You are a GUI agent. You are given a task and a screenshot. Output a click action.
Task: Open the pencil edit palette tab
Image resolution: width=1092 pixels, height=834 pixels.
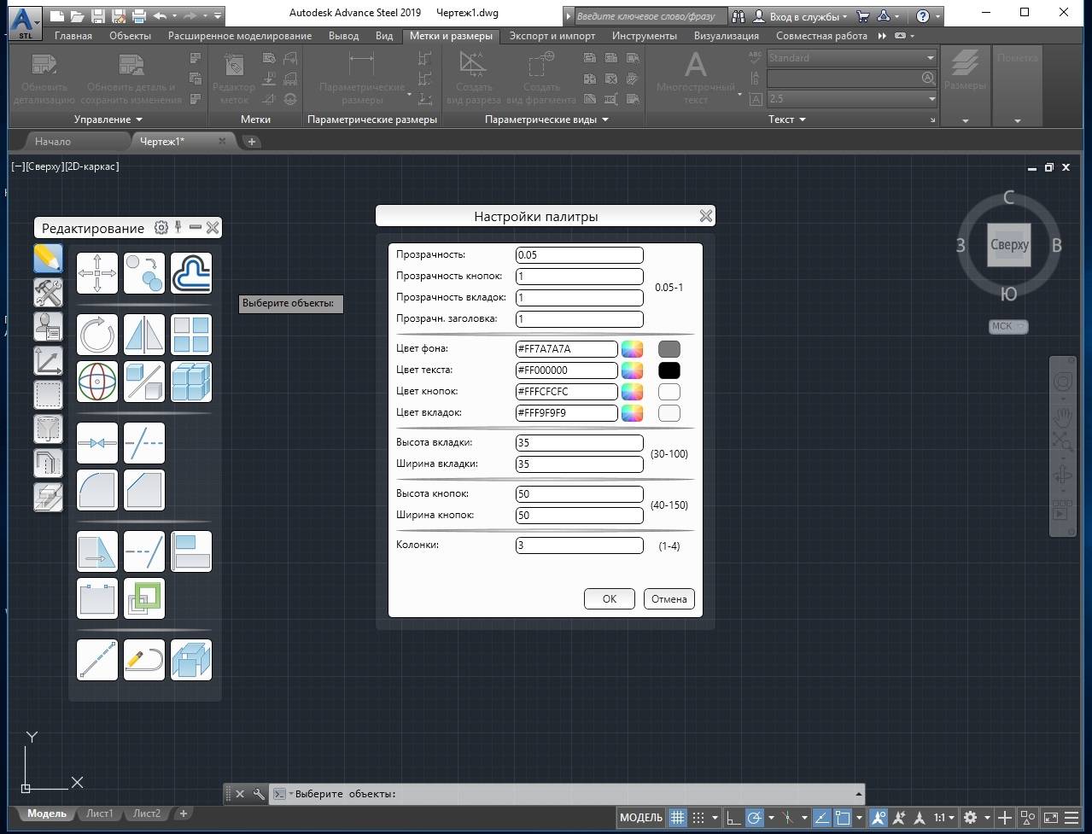tap(48, 259)
